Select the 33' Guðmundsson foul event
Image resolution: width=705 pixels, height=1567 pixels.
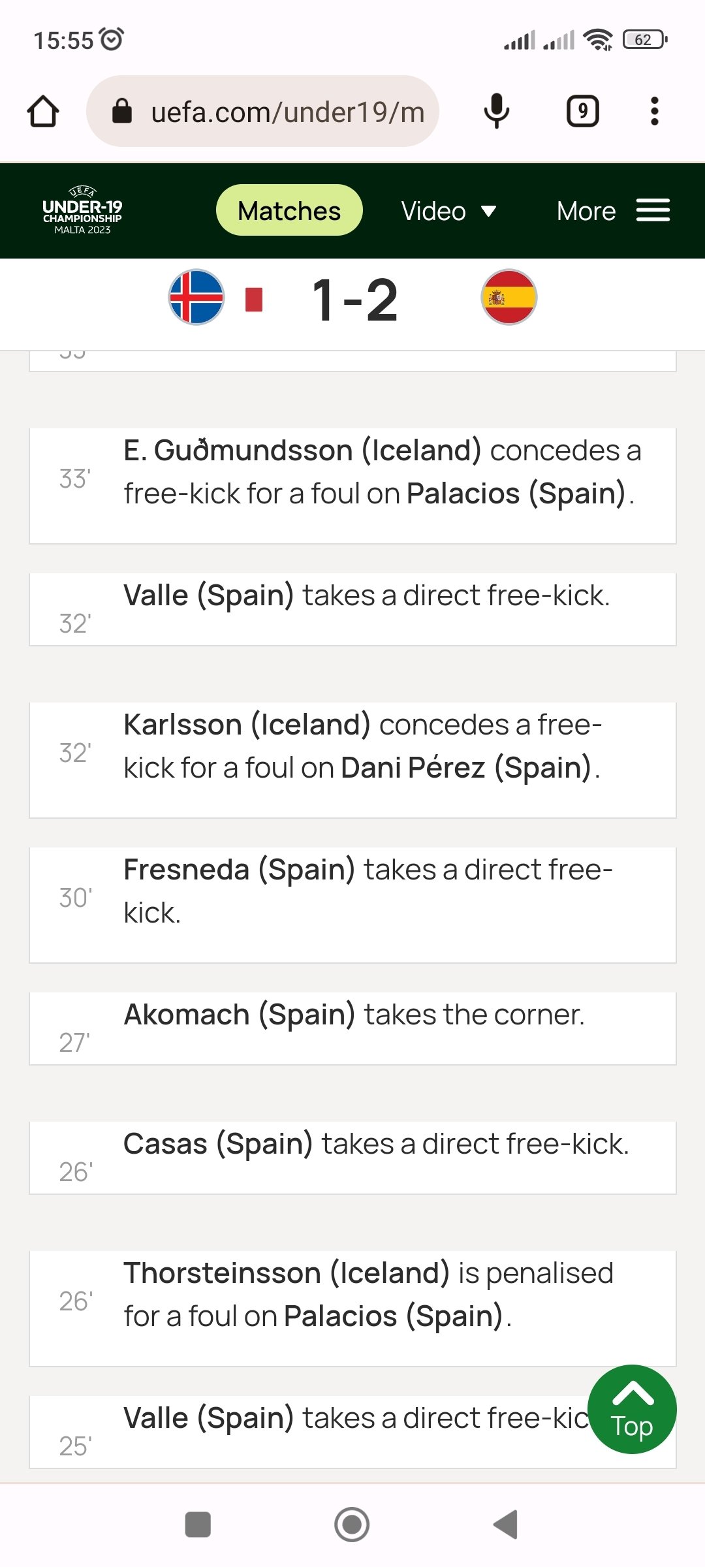[352, 486]
